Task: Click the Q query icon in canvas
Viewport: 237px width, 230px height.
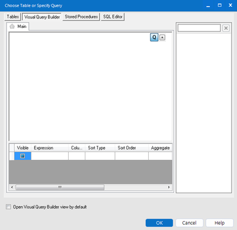Action: 154,37
